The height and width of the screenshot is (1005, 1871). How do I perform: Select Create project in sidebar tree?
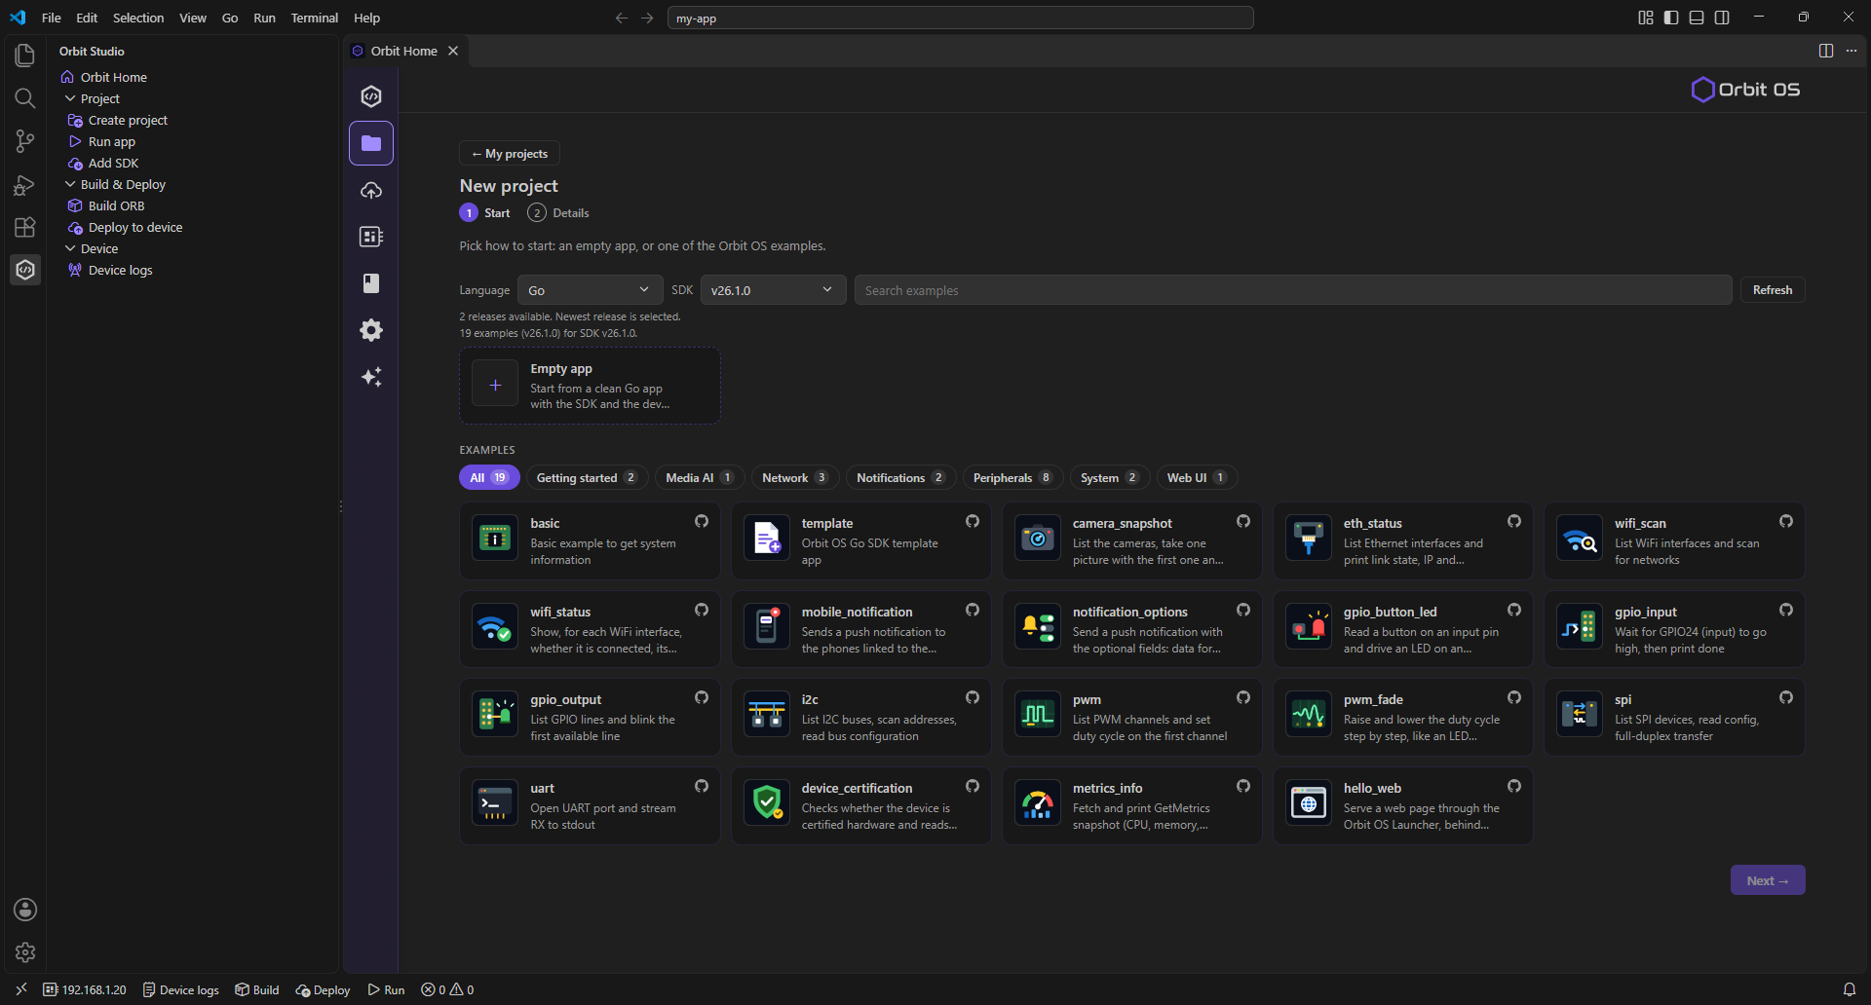coord(128,120)
